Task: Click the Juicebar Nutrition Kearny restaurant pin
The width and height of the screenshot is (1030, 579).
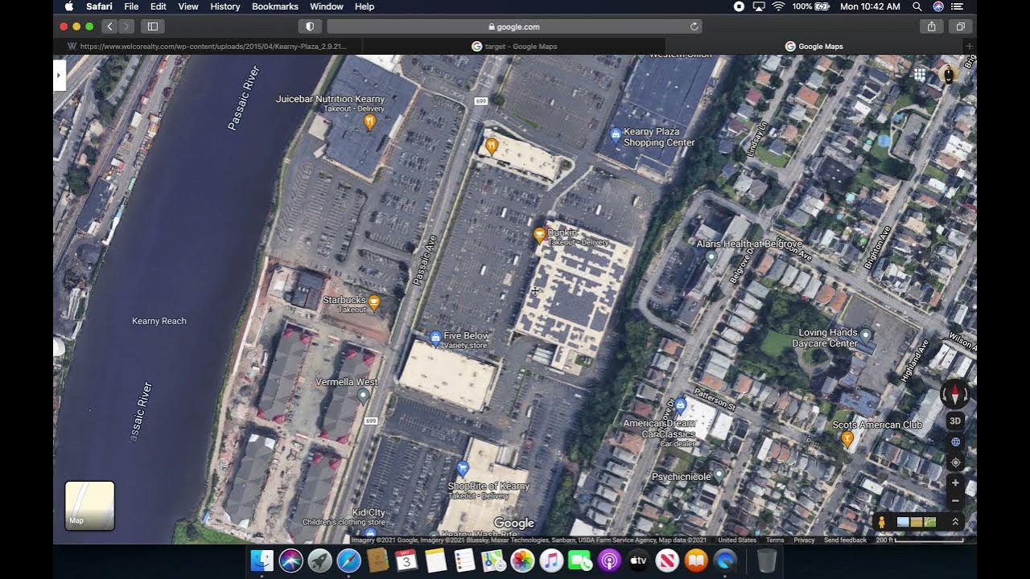Action: pos(370,122)
